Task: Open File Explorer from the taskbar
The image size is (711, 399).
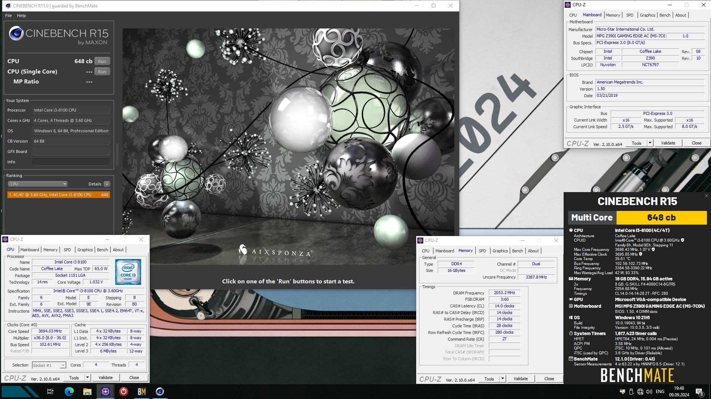Action: click(87, 392)
